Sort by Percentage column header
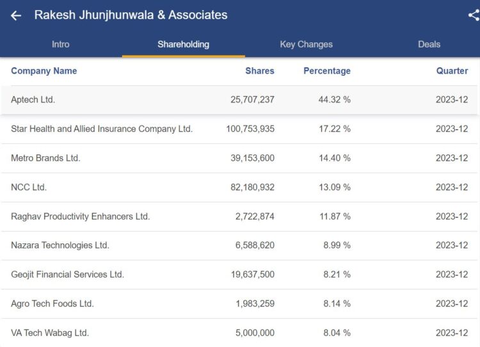This screenshot has width=480, height=347. tap(327, 71)
